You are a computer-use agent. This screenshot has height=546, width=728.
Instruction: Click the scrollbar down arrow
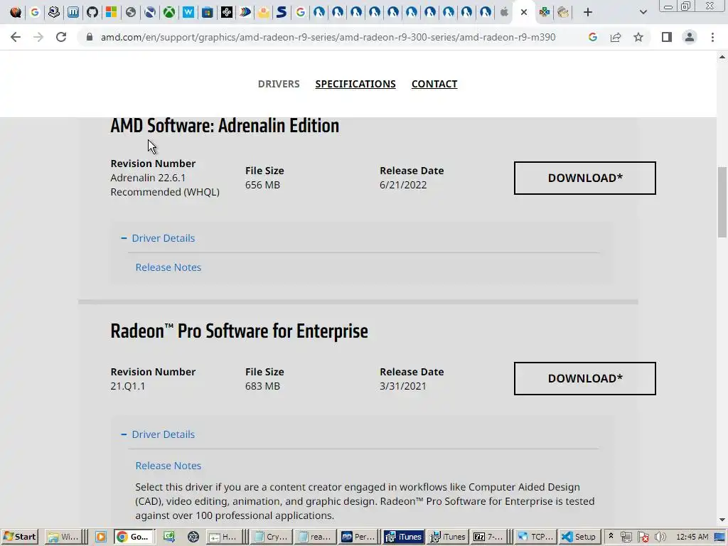click(x=722, y=520)
